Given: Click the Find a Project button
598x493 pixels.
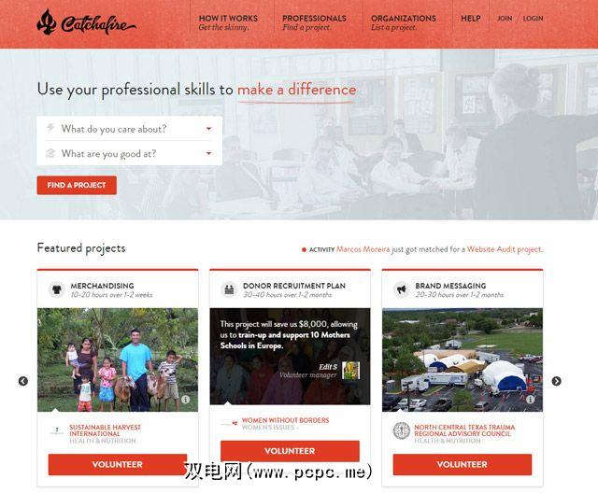Looking at the screenshot, I should pyautogui.click(x=77, y=185).
